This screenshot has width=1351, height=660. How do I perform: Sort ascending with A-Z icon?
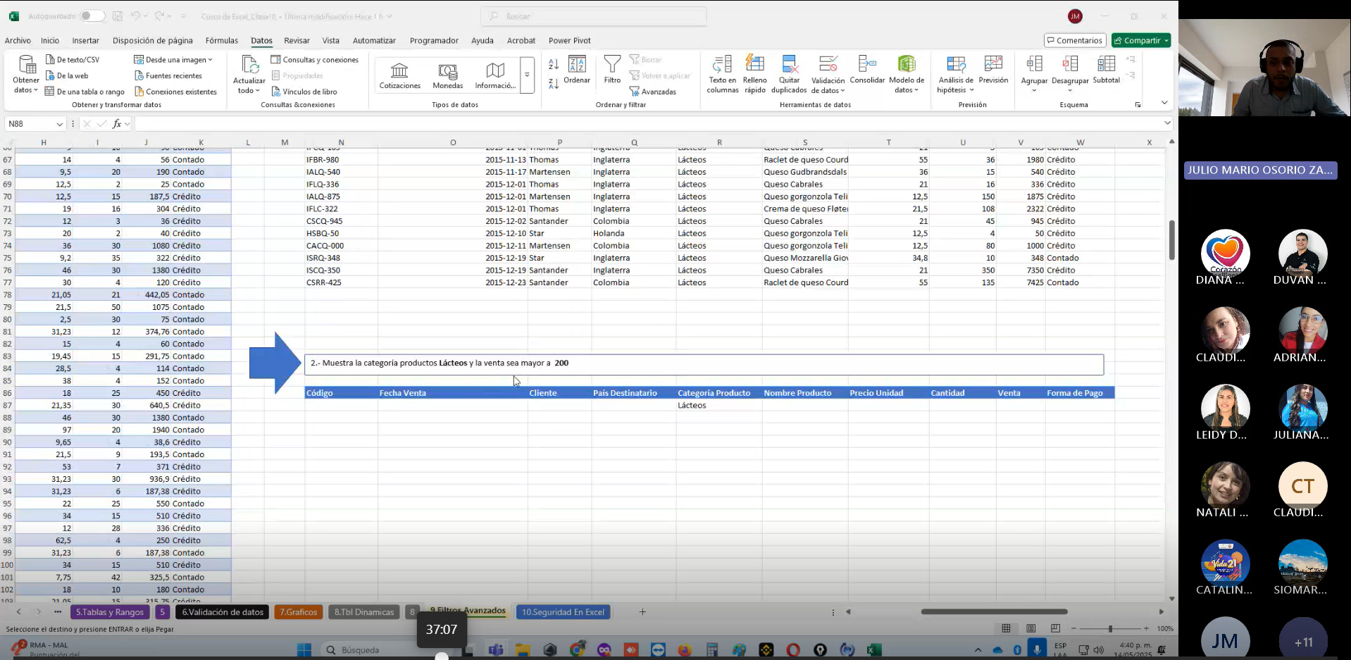554,65
